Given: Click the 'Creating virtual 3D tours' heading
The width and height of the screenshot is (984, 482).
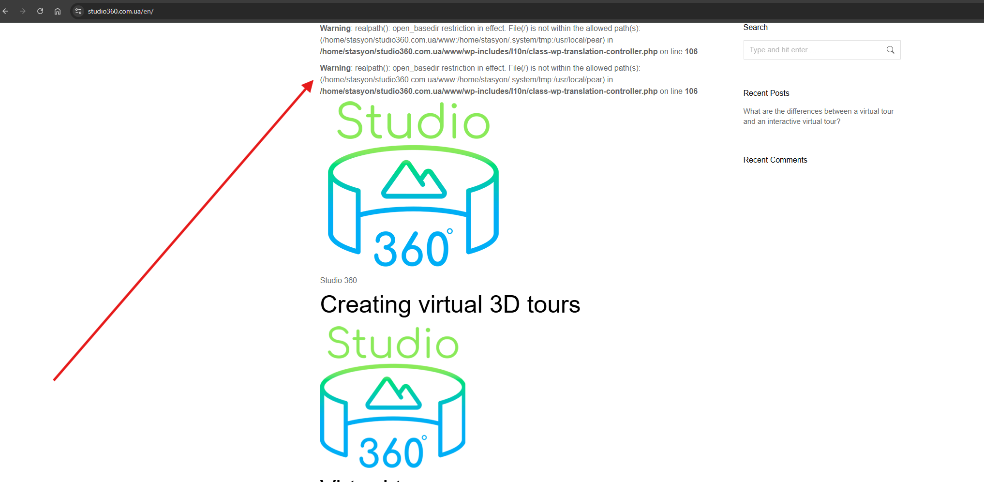Looking at the screenshot, I should point(450,304).
